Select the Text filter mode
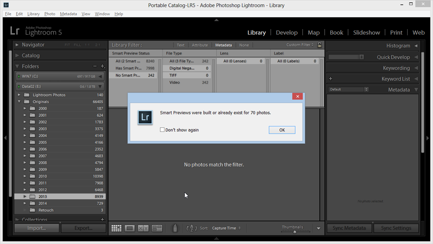 point(181,45)
